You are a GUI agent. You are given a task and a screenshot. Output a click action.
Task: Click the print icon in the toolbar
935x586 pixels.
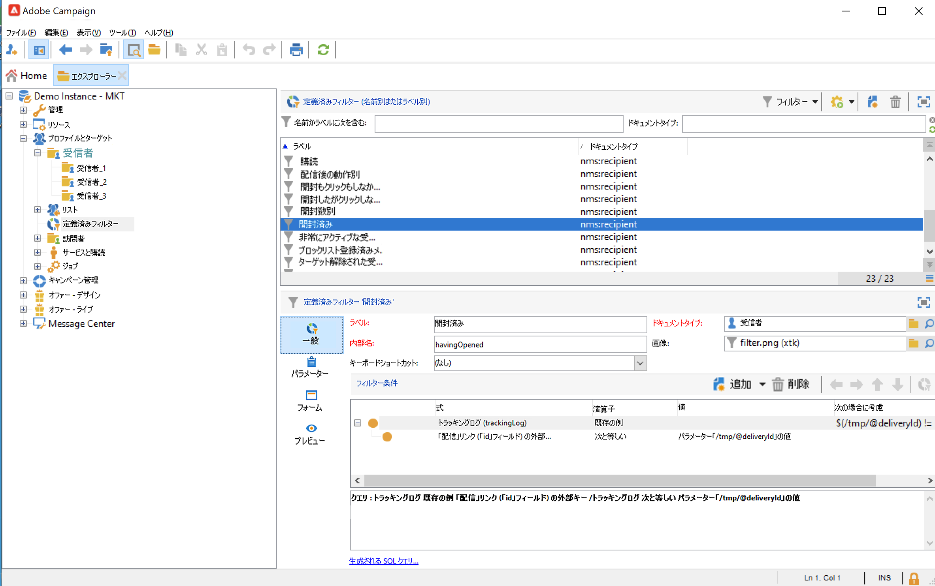click(296, 50)
